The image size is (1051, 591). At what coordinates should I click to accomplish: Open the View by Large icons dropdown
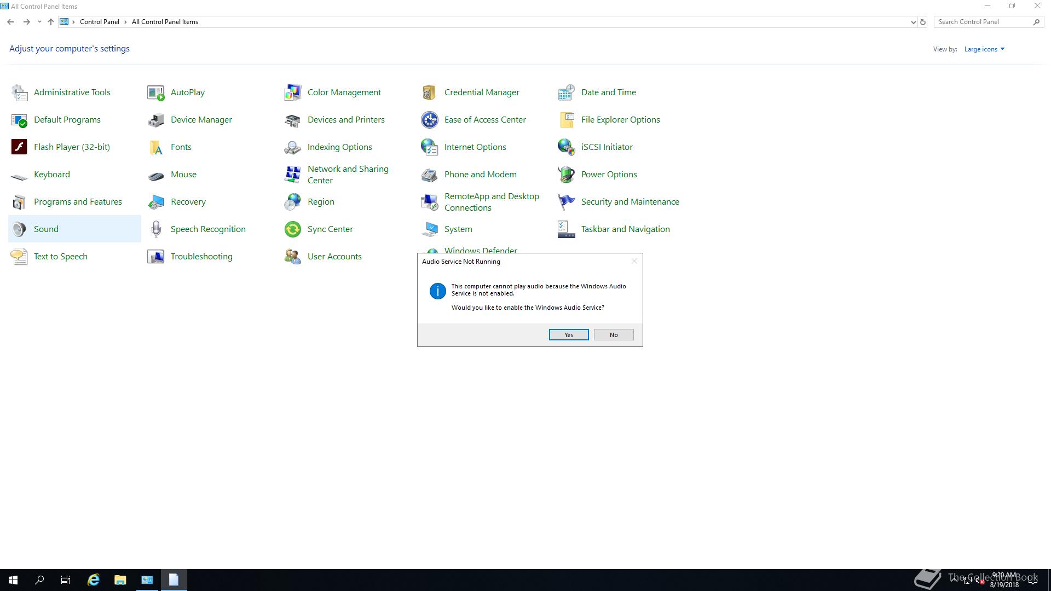pos(984,49)
